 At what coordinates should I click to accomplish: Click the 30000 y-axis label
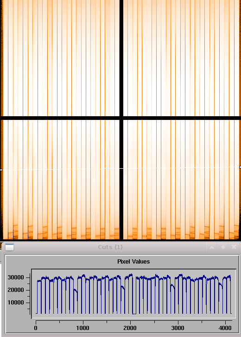click(16, 278)
